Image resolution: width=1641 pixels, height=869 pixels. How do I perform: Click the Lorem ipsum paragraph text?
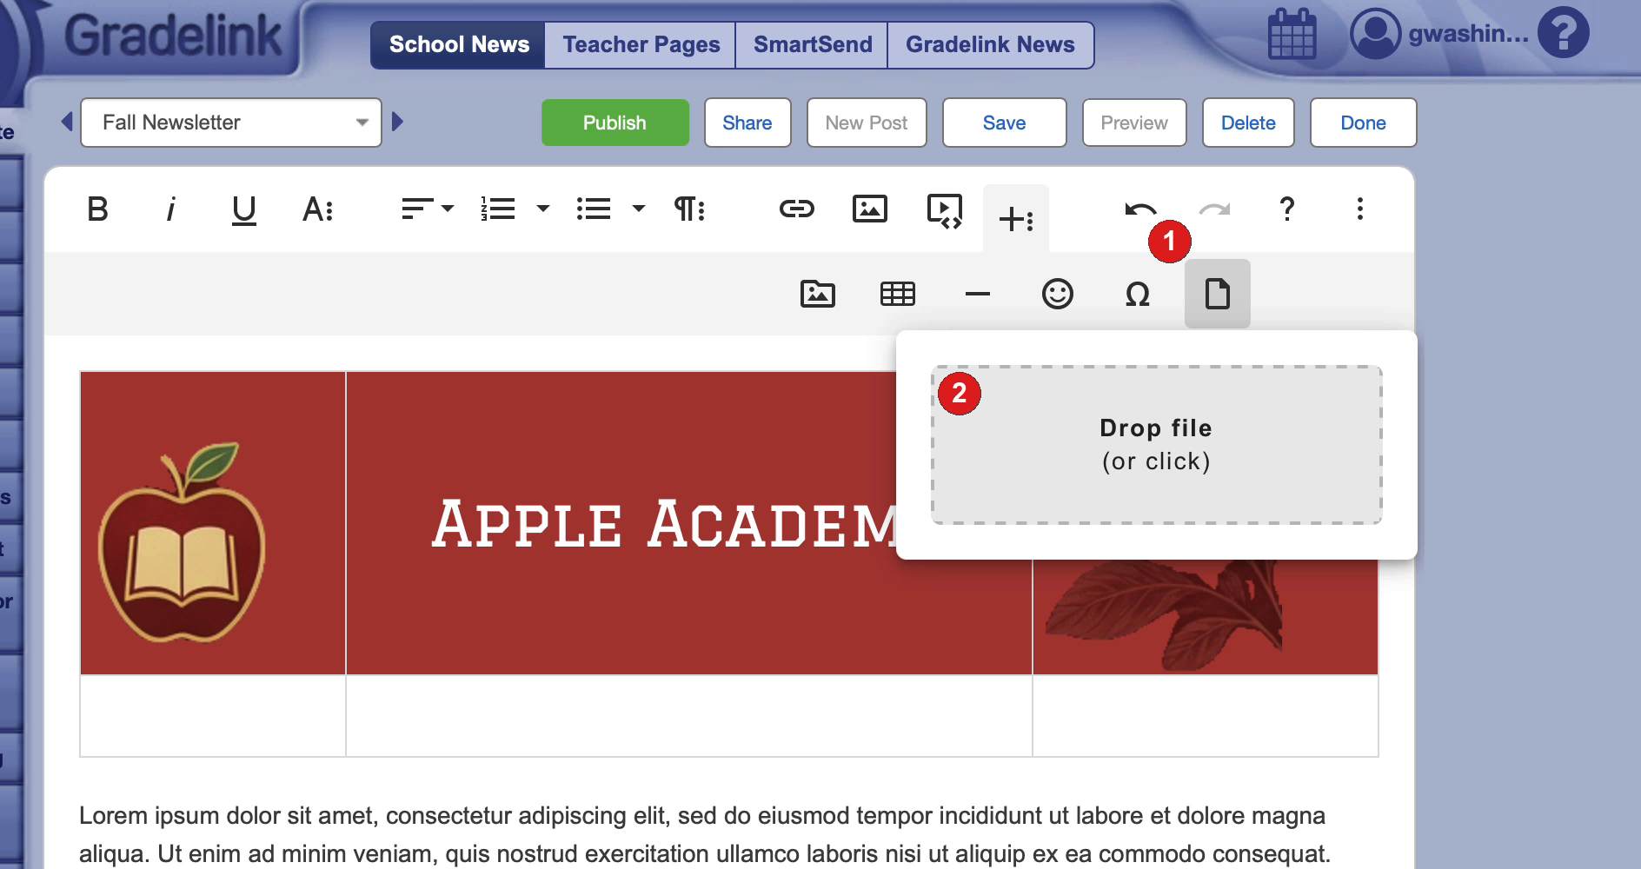pyautogui.click(x=704, y=834)
